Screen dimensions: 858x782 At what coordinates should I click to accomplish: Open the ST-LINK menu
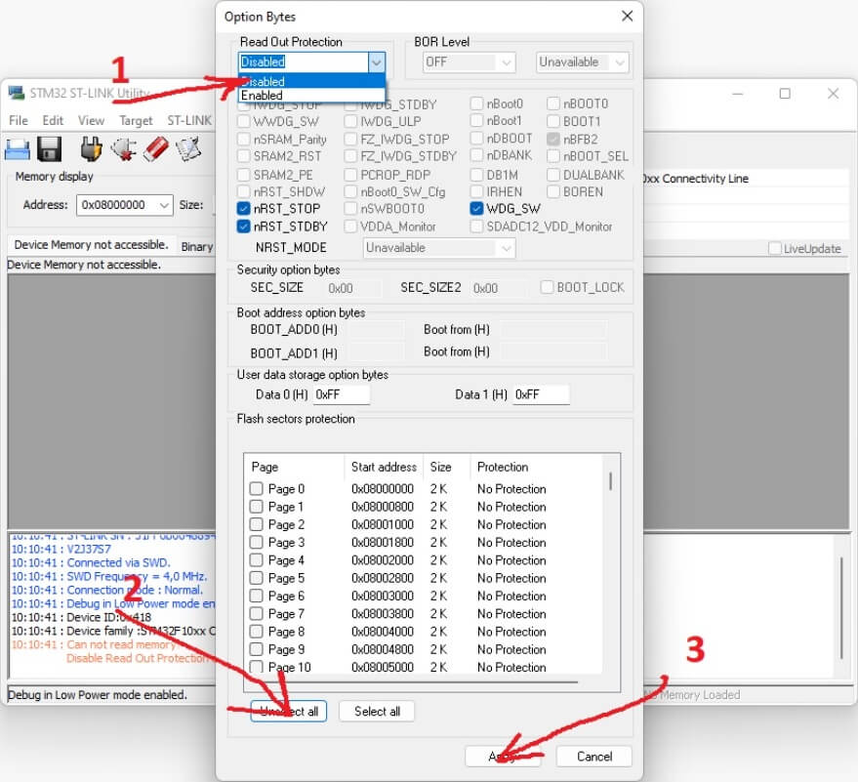189,120
